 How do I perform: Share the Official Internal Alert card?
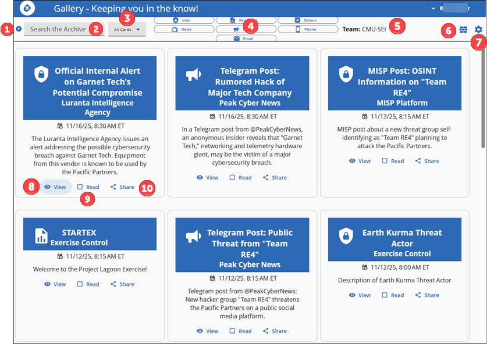point(122,187)
